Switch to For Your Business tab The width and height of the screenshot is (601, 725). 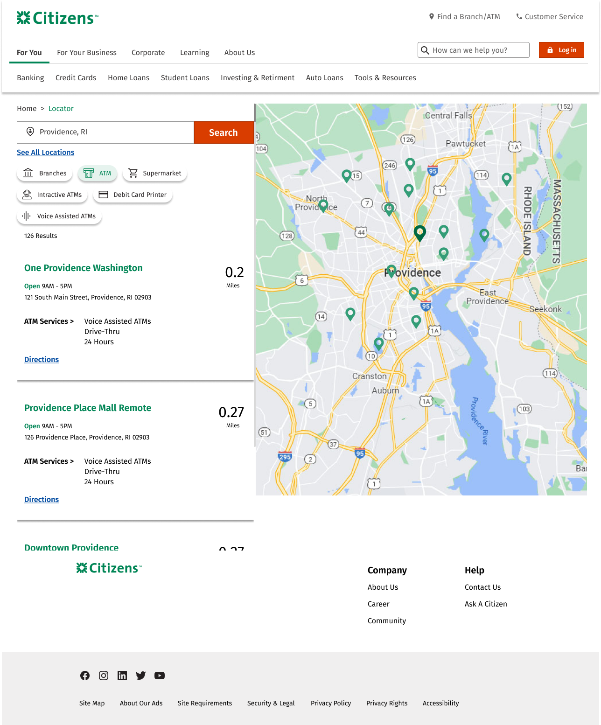pyautogui.click(x=87, y=53)
